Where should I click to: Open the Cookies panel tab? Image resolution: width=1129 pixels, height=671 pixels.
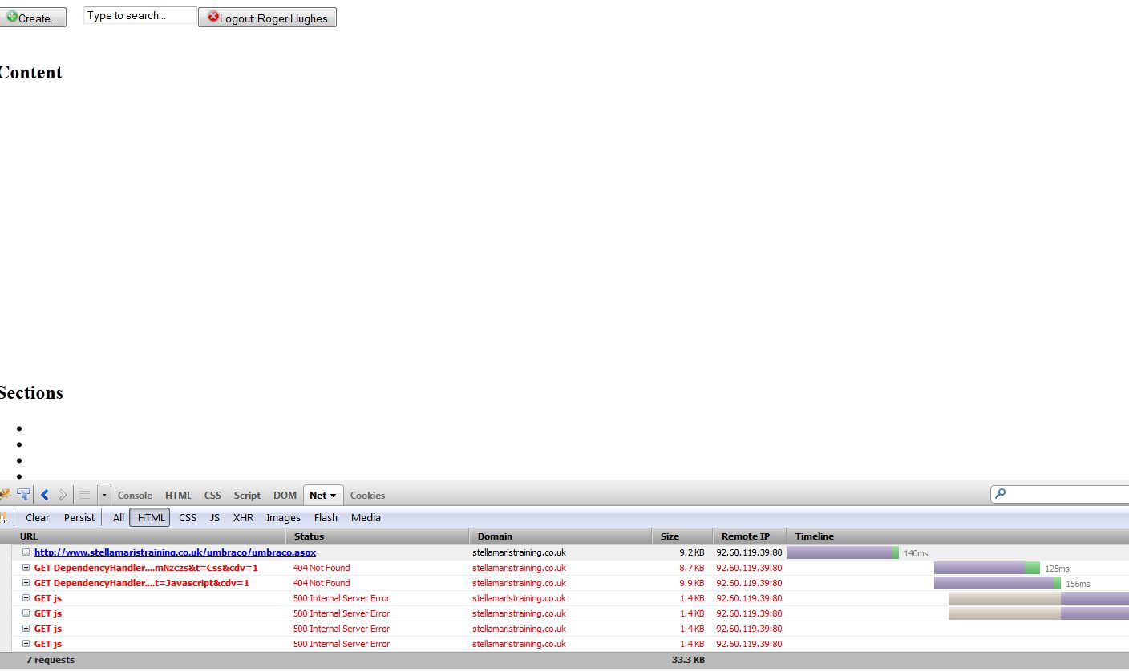click(x=367, y=495)
